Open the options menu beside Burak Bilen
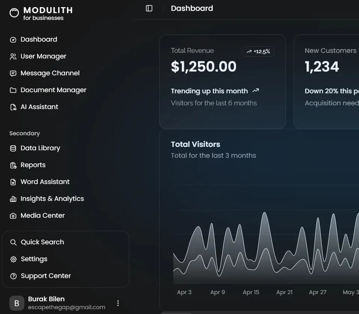Screen dimensions: 359x314 tap(118, 303)
